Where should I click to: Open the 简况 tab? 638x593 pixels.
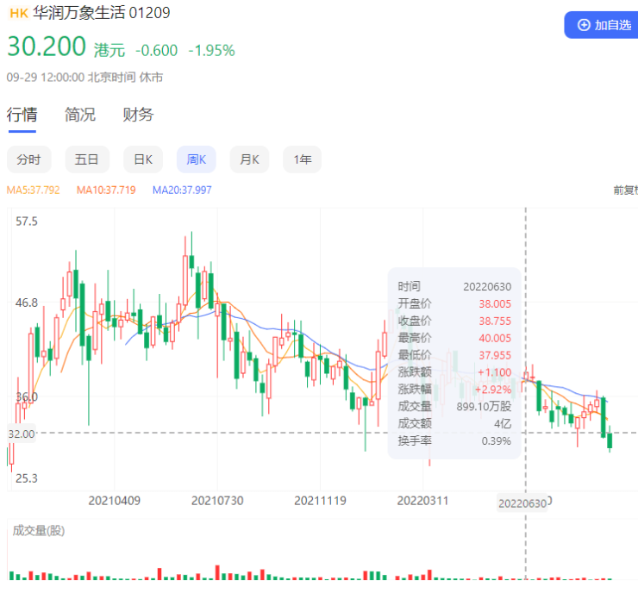(x=80, y=115)
